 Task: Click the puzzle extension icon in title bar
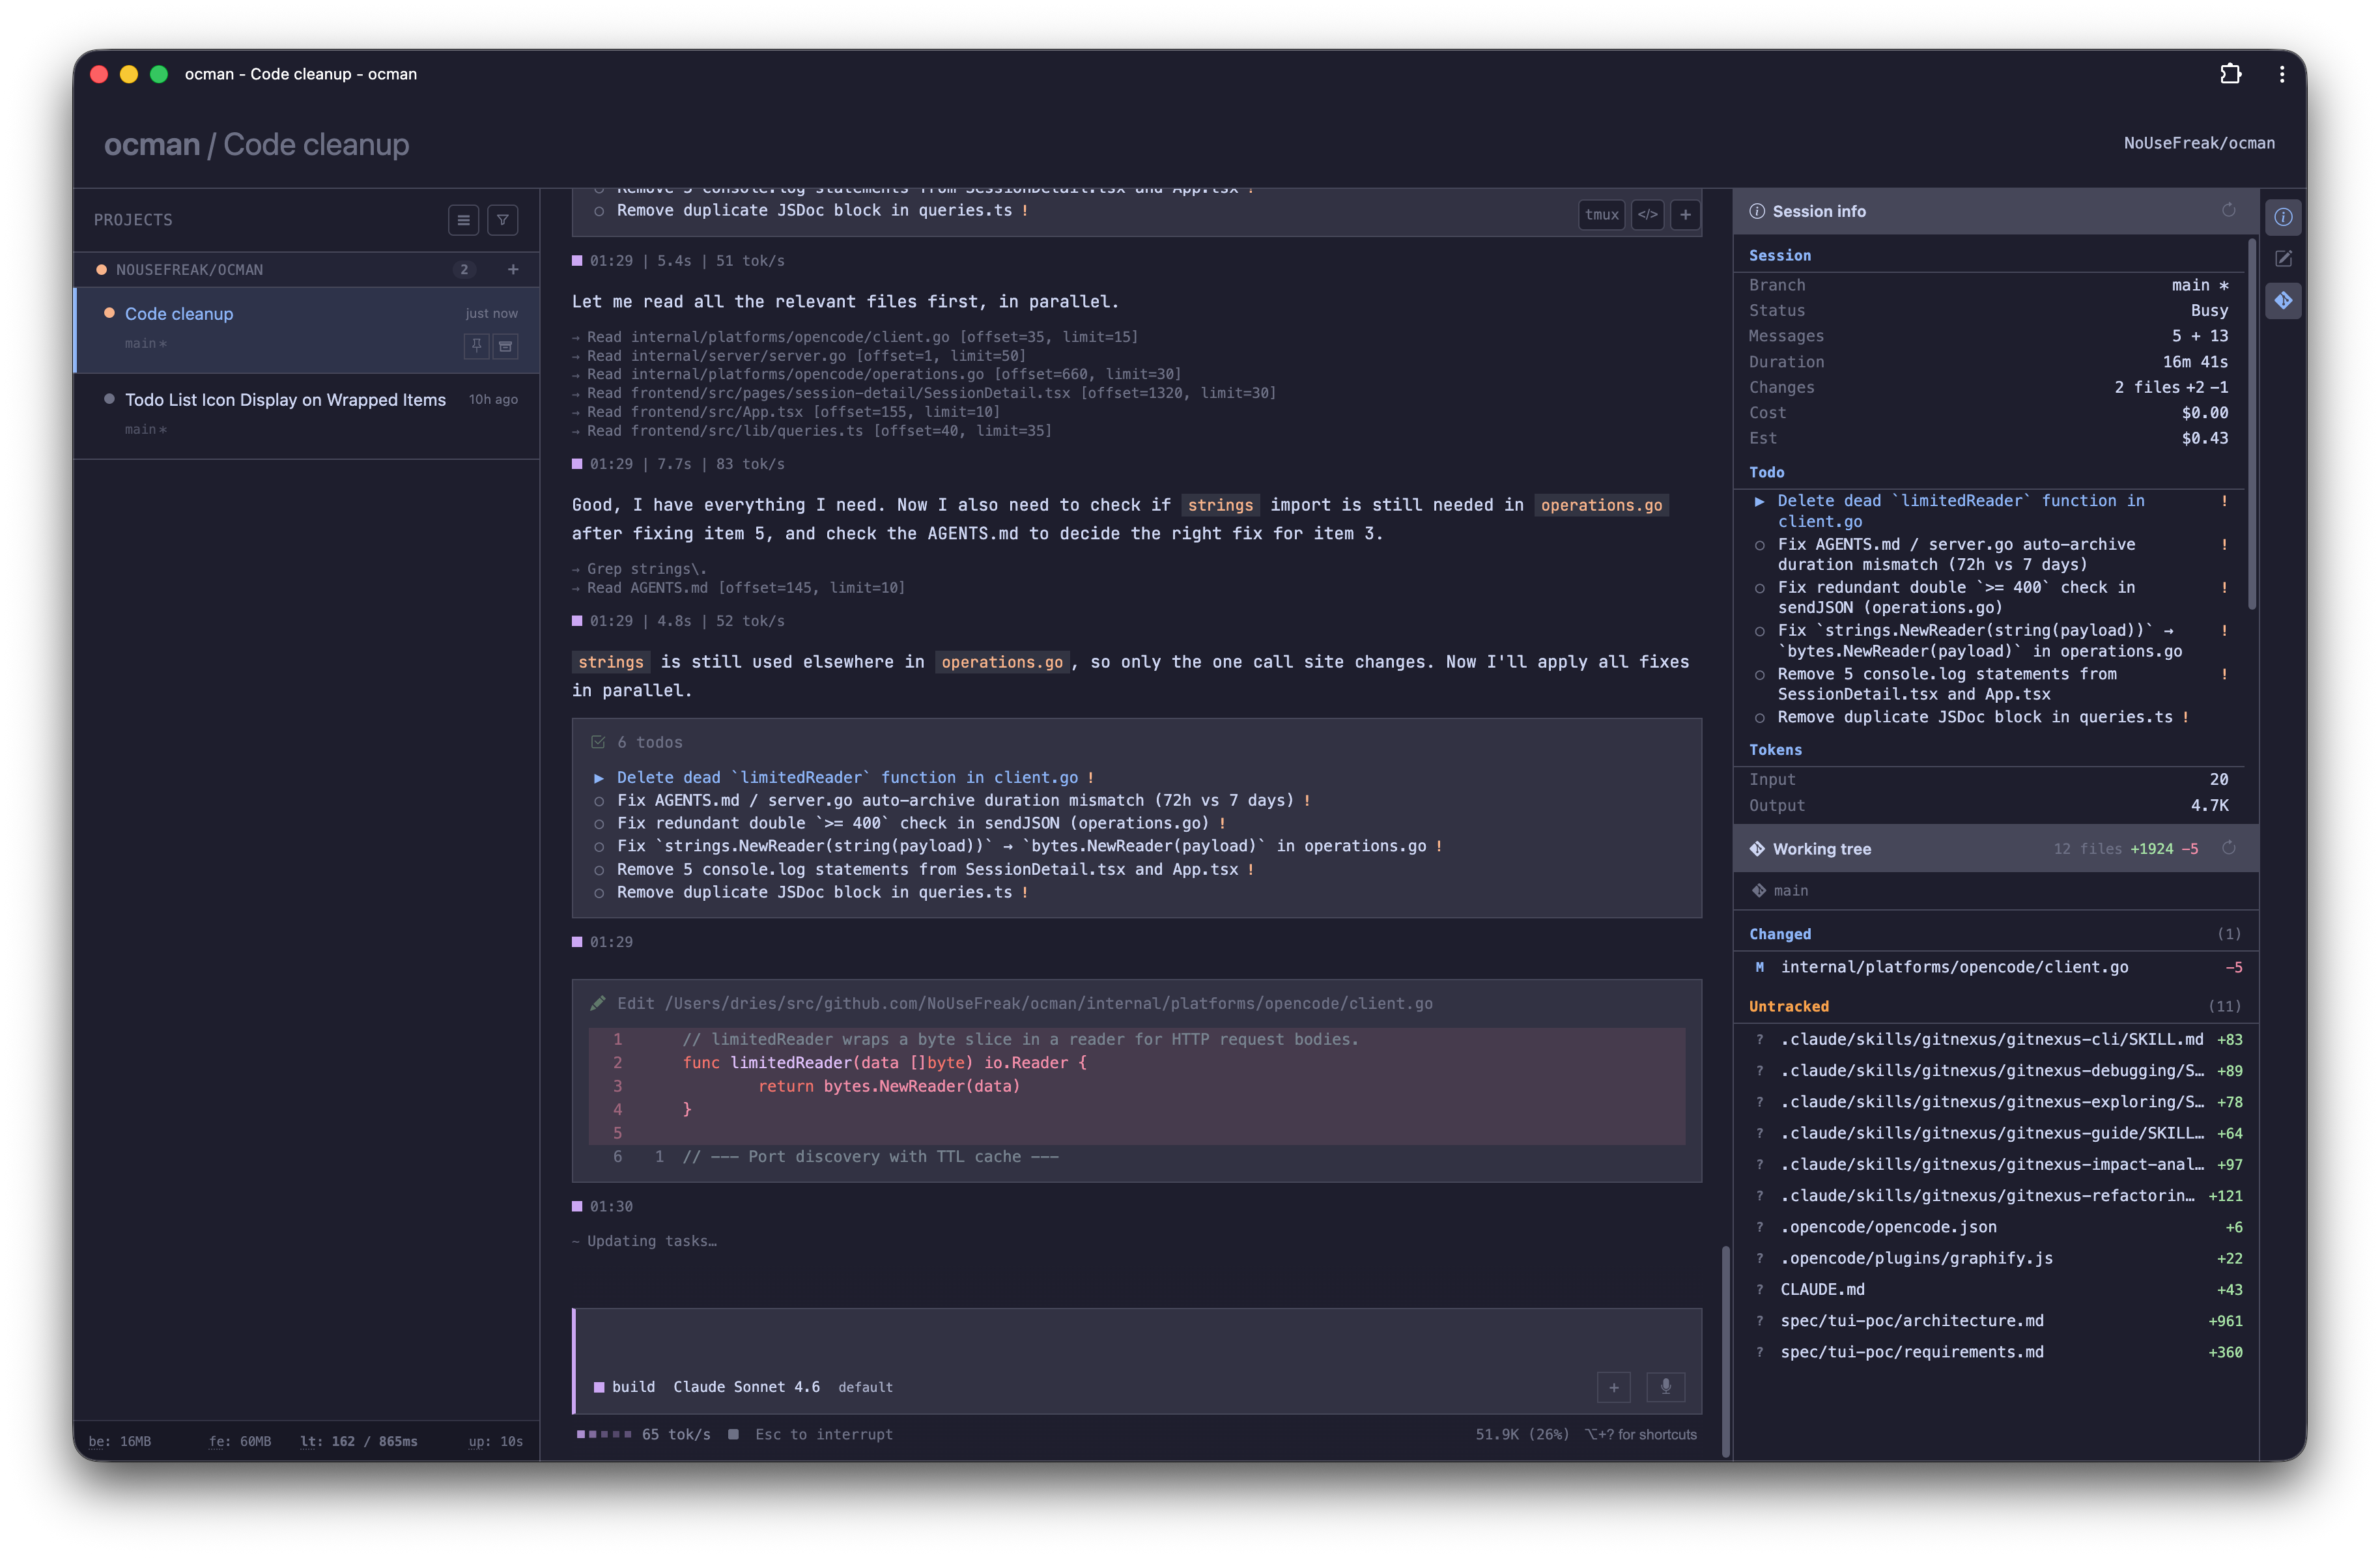pyautogui.click(x=2230, y=74)
